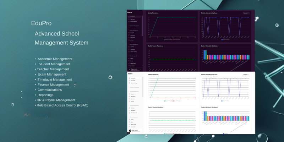Click Dashboard icon in the light sidebar

tap(129, 78)
